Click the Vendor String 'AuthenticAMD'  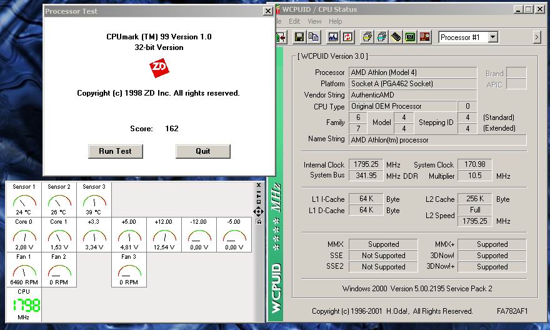click(x=413, y=95)
